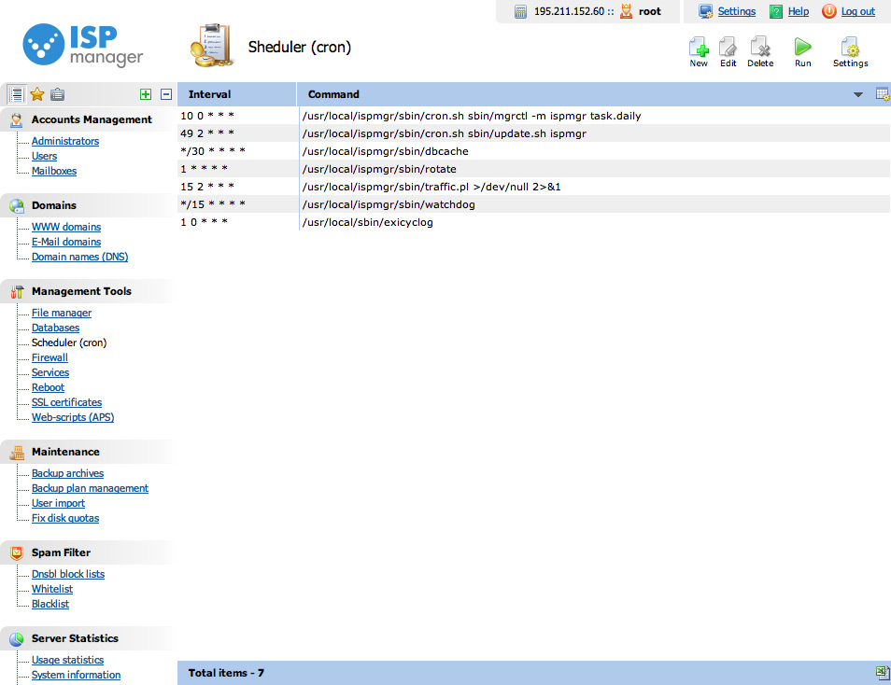Click the star favorites icon in sidebar
This screenshot has width=891, height=685.
[37, 94]
